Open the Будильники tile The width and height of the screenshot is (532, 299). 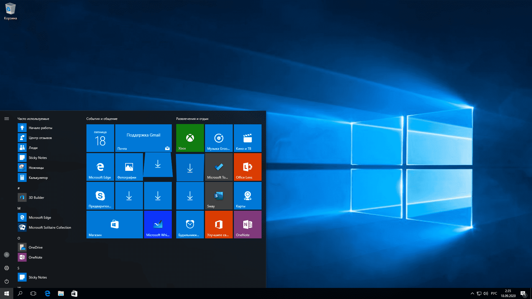[x=190, y=225]
